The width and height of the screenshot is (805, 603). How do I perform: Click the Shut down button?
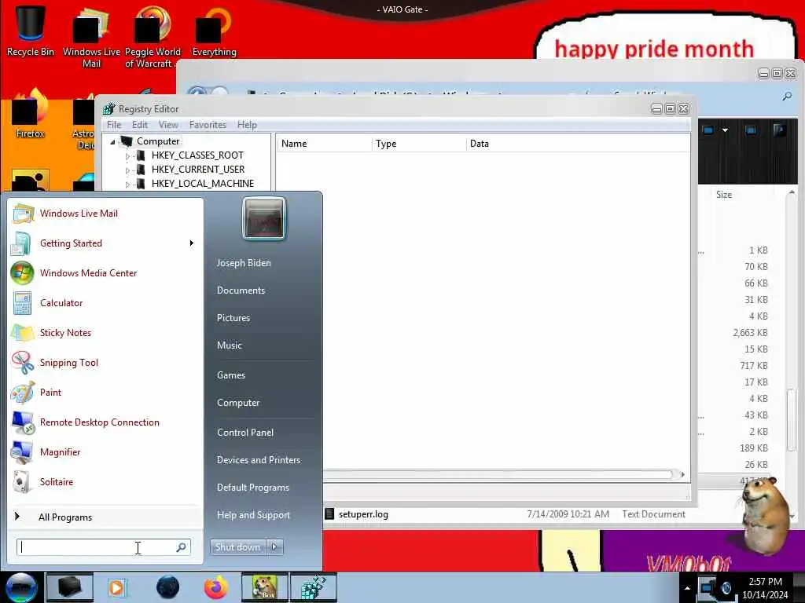[x=237, y=546]
